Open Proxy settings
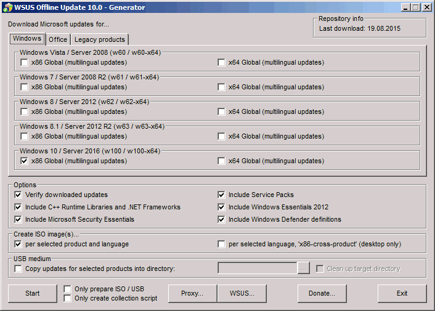 point(192,294)
